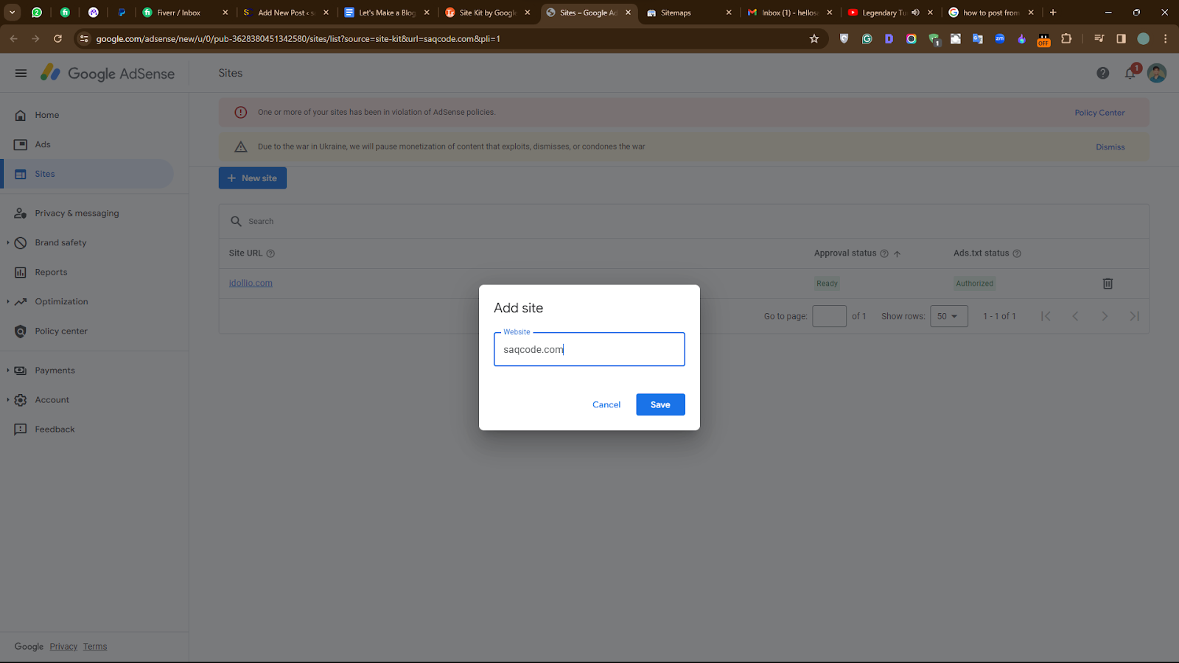Open the Privacy footer link

[63, 647]
